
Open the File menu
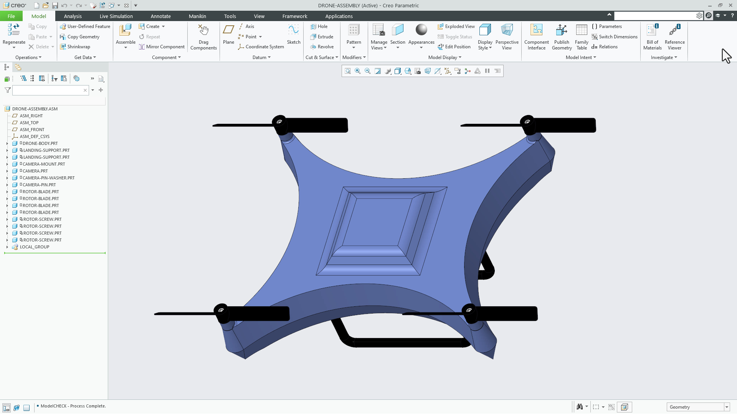11,16
